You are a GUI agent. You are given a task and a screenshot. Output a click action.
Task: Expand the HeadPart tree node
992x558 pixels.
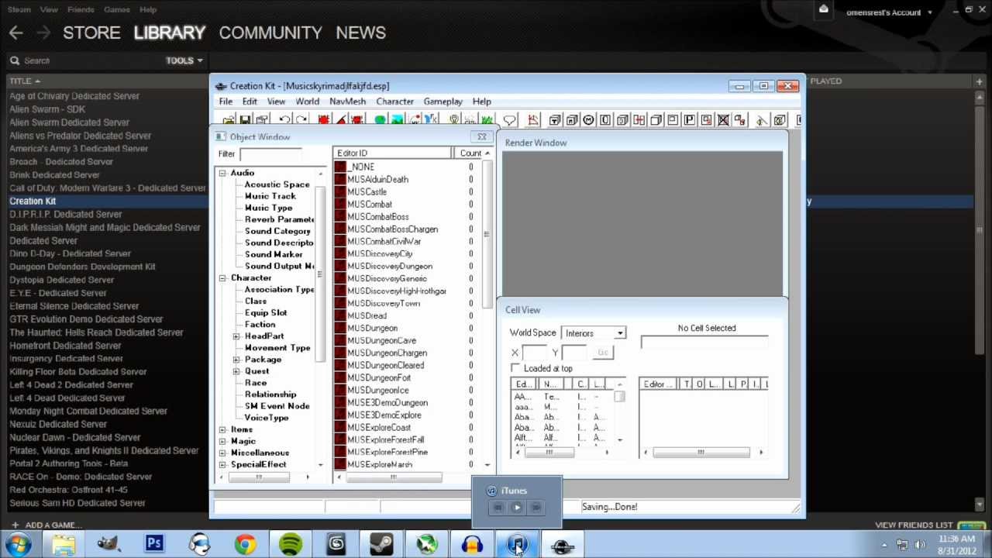[236, 336]
